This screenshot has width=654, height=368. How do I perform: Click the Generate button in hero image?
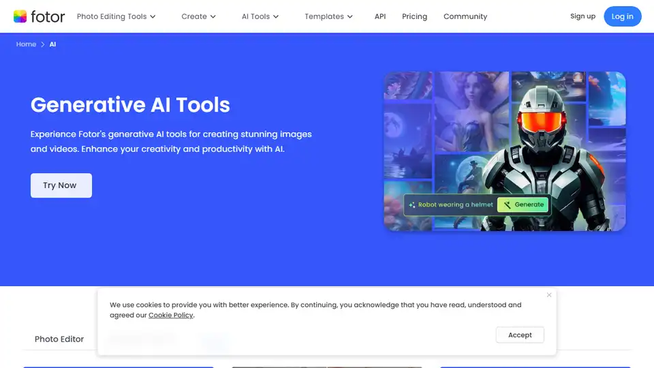pos(523,204)
